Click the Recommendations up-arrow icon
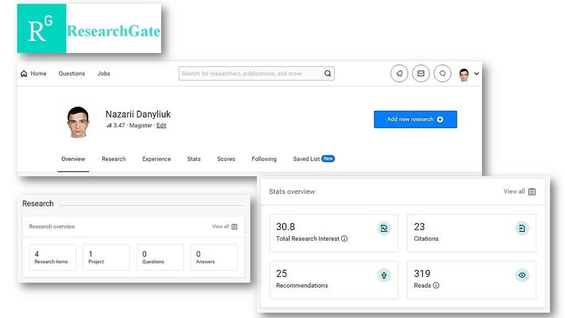The height and width of the screenshot is (318, 565). click(384, 275)
